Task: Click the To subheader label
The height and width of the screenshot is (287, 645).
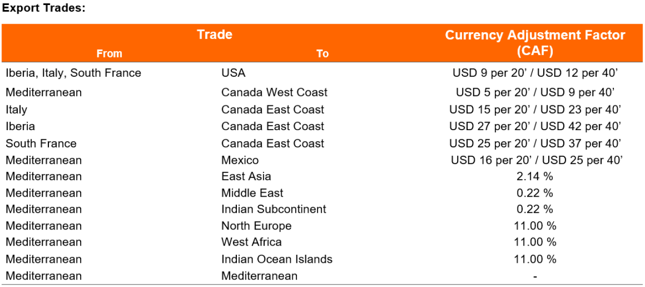Action: [x=322, y=53]
